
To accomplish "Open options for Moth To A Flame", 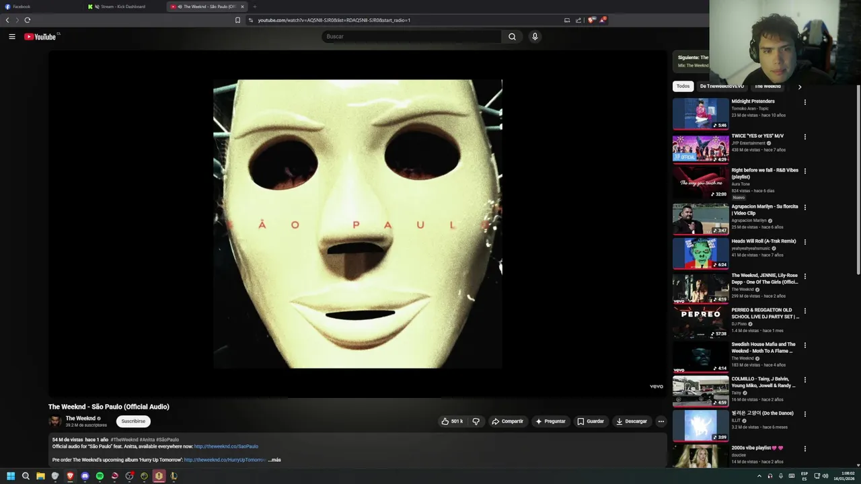I will pyautogui.click(x=804, y=346).
